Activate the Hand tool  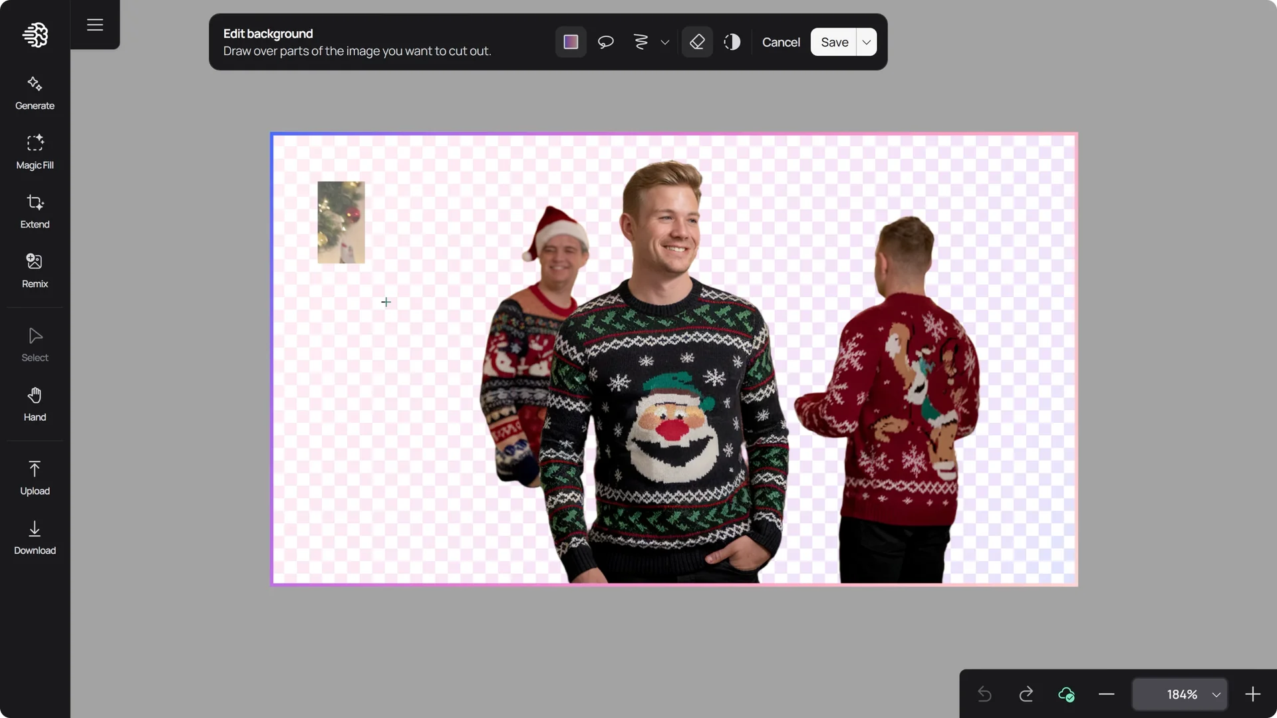pos(35,403)
